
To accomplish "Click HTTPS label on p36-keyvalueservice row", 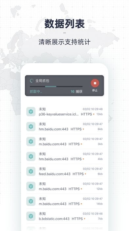I will point(86,114).
